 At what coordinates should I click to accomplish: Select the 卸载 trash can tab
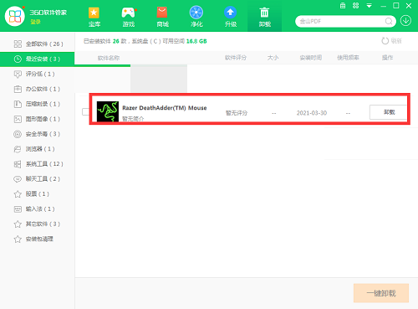tap(264, 17)
